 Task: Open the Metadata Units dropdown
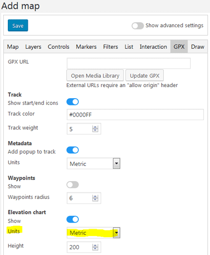pyautogui.click(x=93, y=164)
